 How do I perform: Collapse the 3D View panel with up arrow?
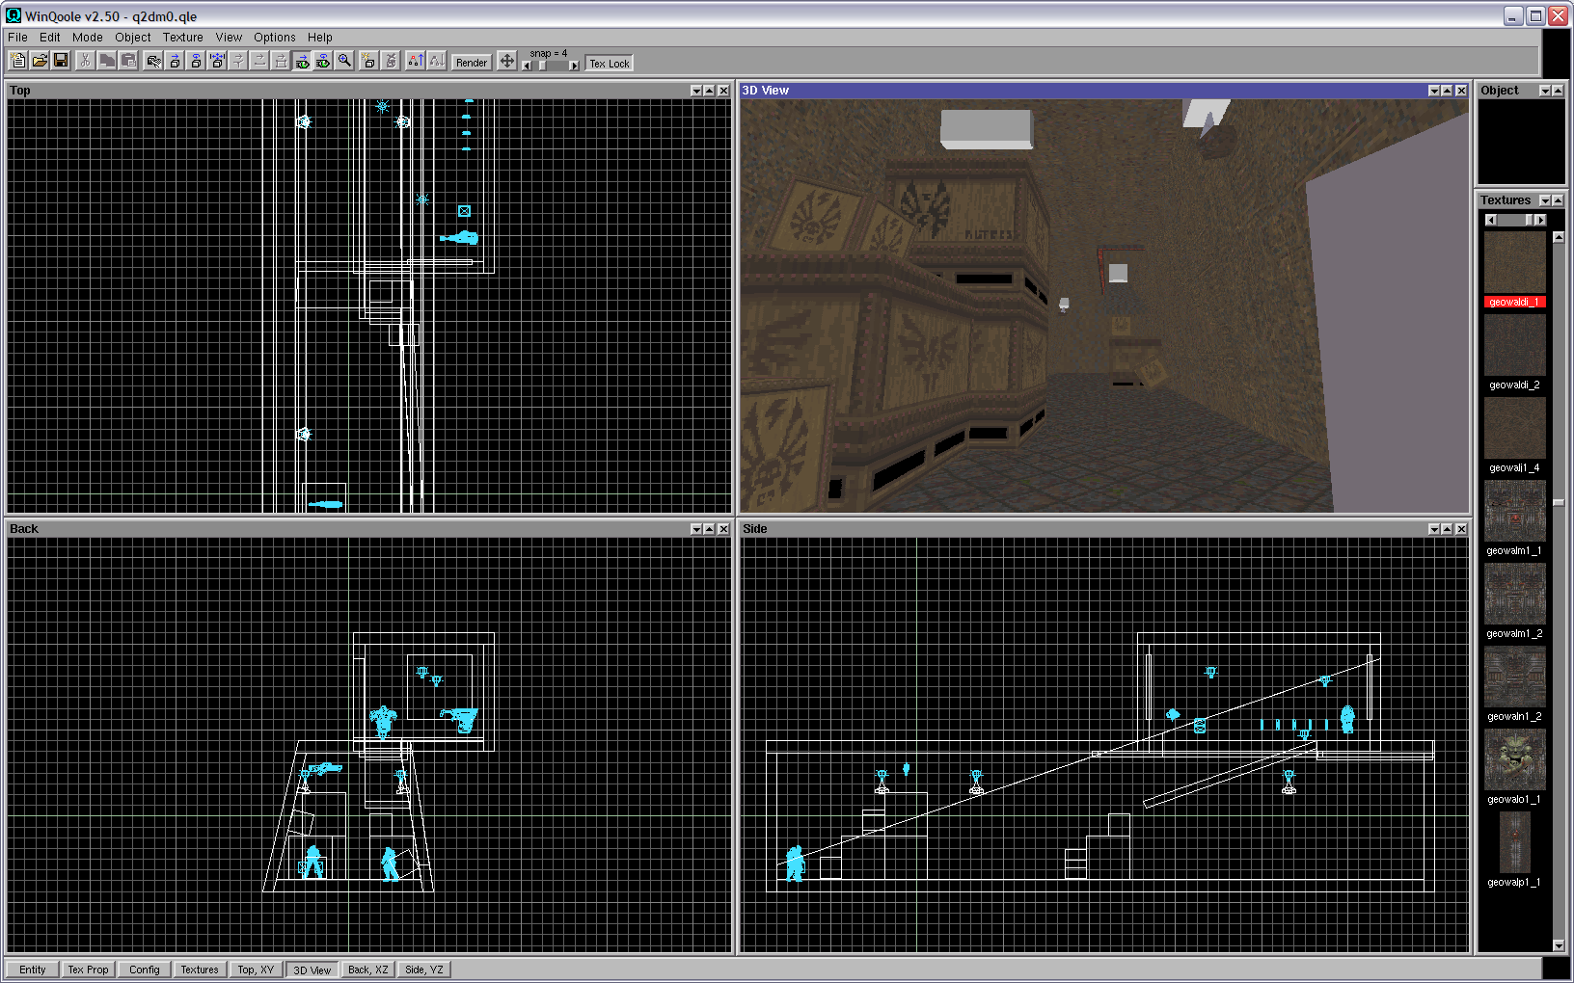coord(1447,91)
